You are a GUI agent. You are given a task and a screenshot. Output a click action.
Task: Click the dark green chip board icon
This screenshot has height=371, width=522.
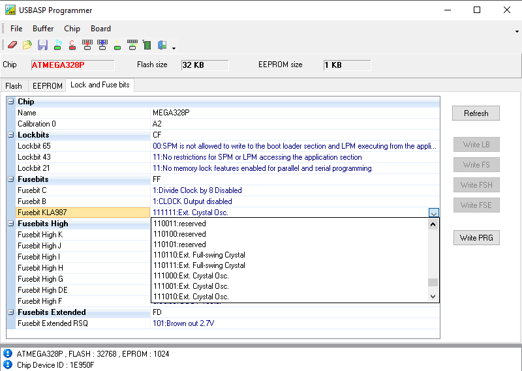(147, 45)
